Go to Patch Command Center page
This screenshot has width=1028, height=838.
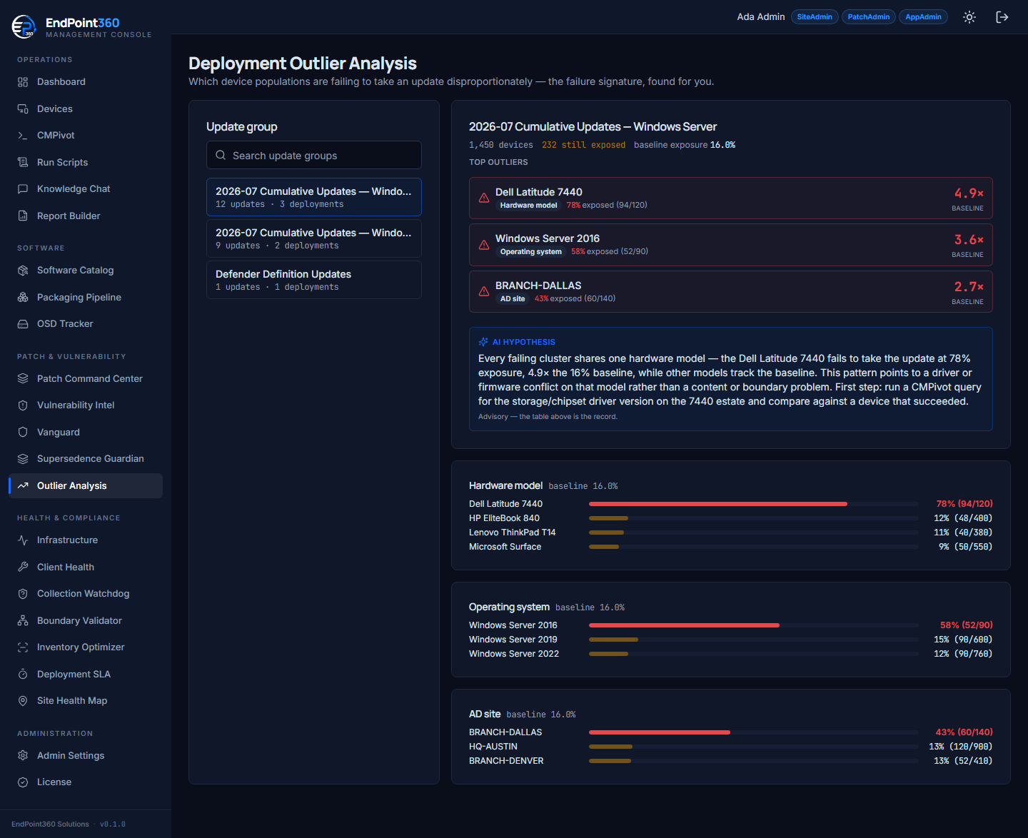(86, 379)
